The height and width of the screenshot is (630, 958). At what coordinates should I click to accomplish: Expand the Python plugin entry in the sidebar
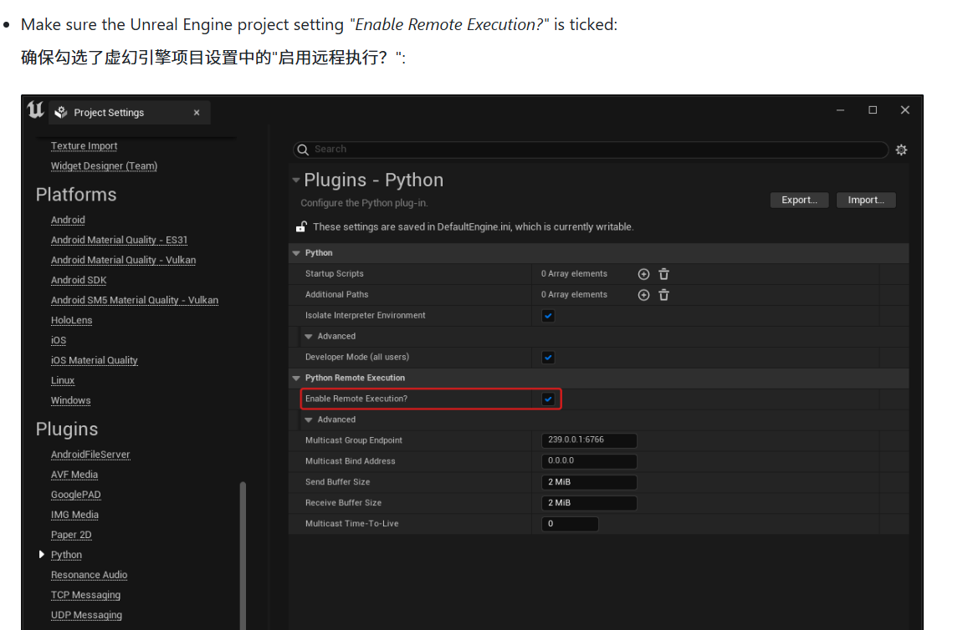coord(41,554)
